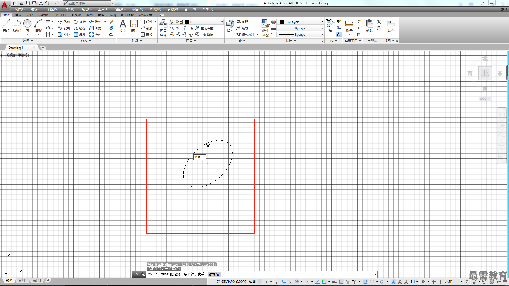This screenshot has height=286, width=509.
Task: Toggle ortho mode in status bar
Action: point(291,281)
